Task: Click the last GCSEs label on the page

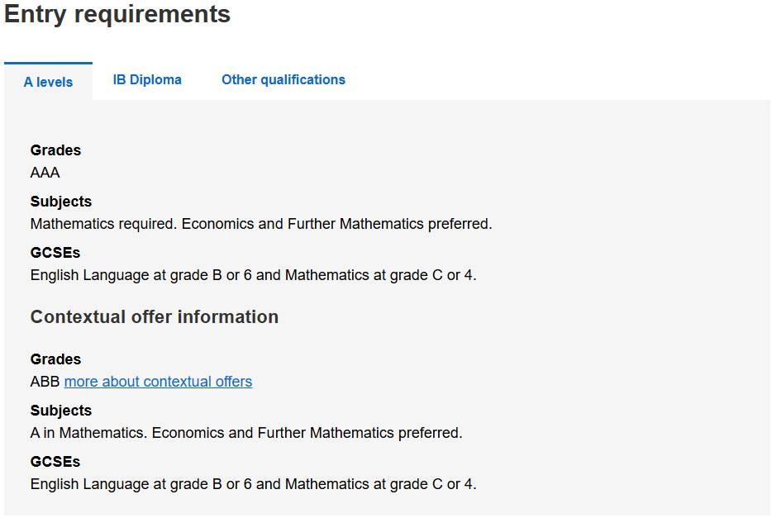Action: coord(55,462)
